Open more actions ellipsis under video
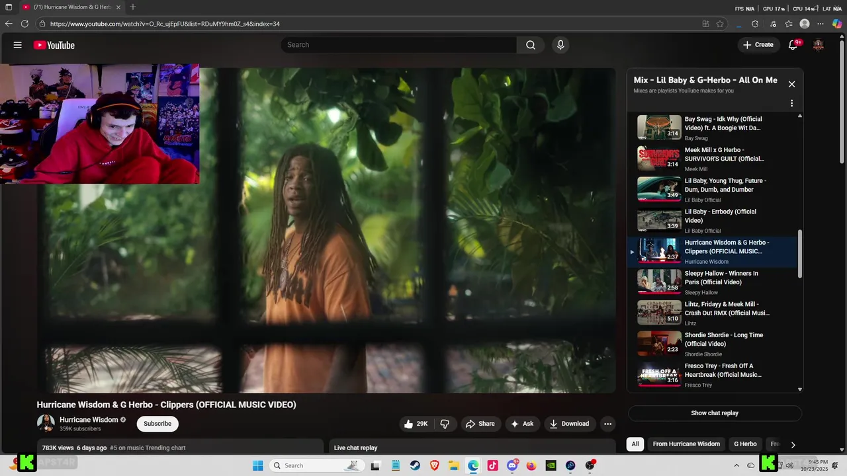 pos(607,424)
